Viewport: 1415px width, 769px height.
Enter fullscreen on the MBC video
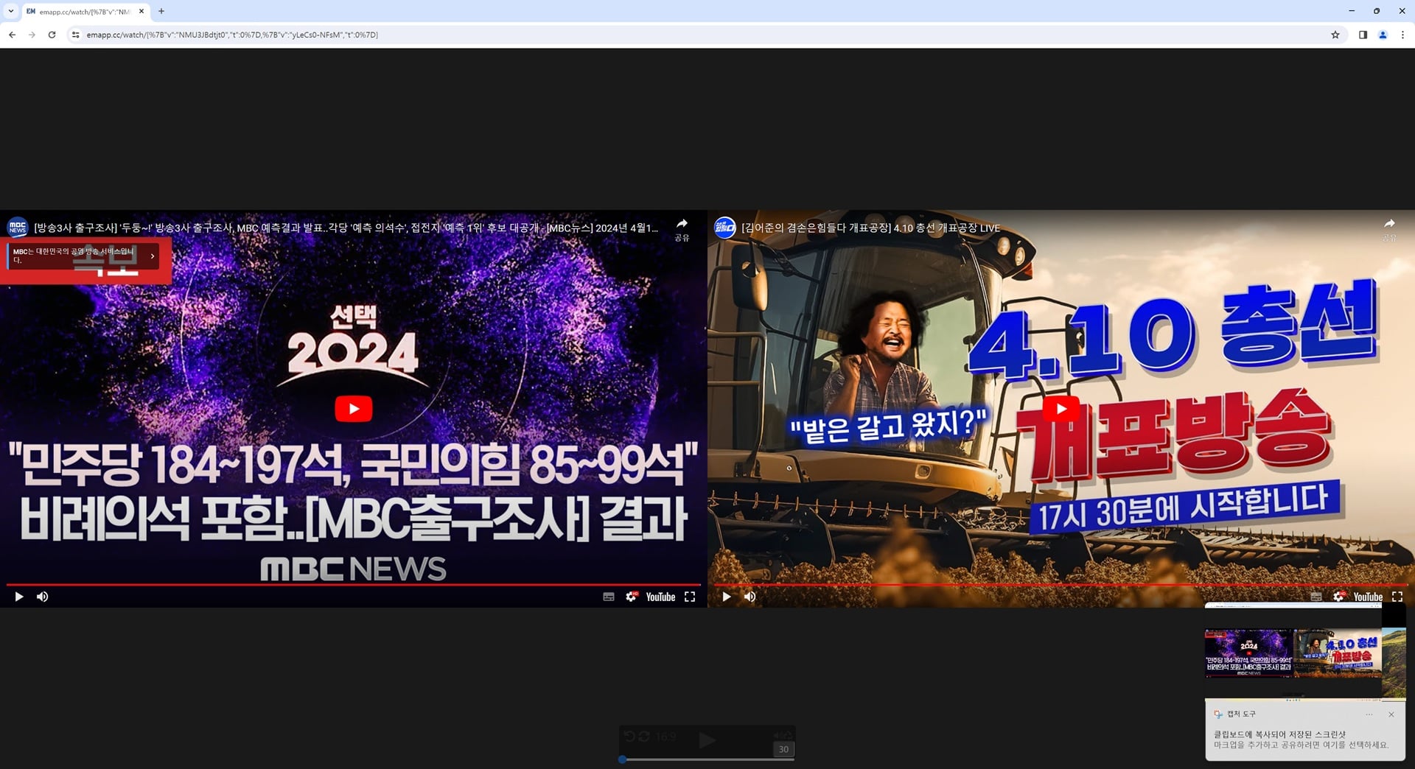point(690,597)
